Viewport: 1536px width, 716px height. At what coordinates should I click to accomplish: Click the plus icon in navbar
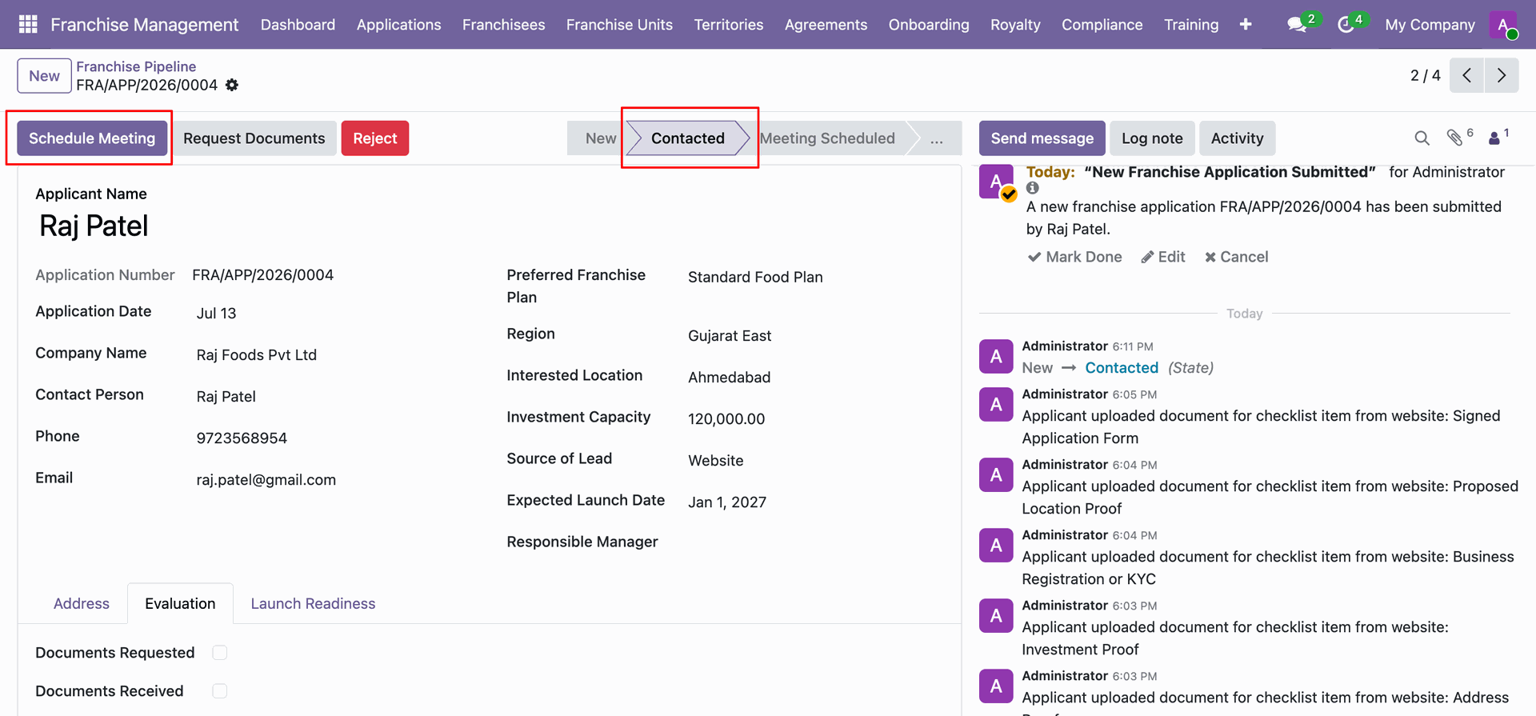click(x=1246, y=24)
